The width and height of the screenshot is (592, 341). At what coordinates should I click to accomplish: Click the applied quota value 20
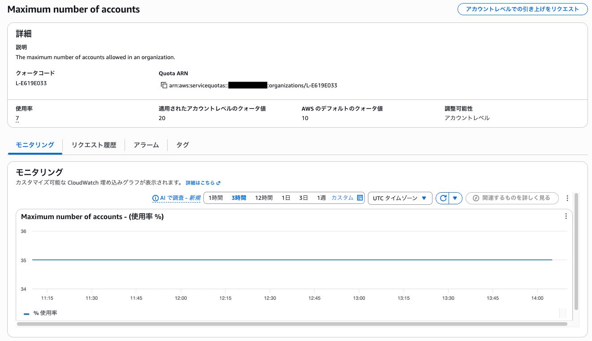click(x=162, y=118)
